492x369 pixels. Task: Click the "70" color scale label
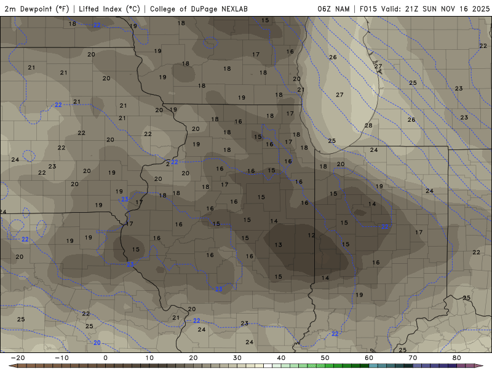tap(413, 358)
